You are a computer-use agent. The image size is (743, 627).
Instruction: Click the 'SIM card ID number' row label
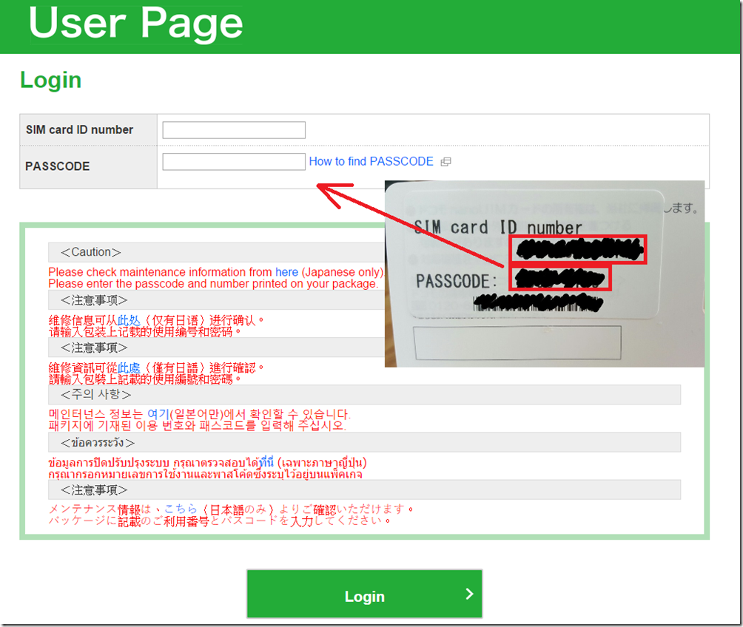coord(79,130)
